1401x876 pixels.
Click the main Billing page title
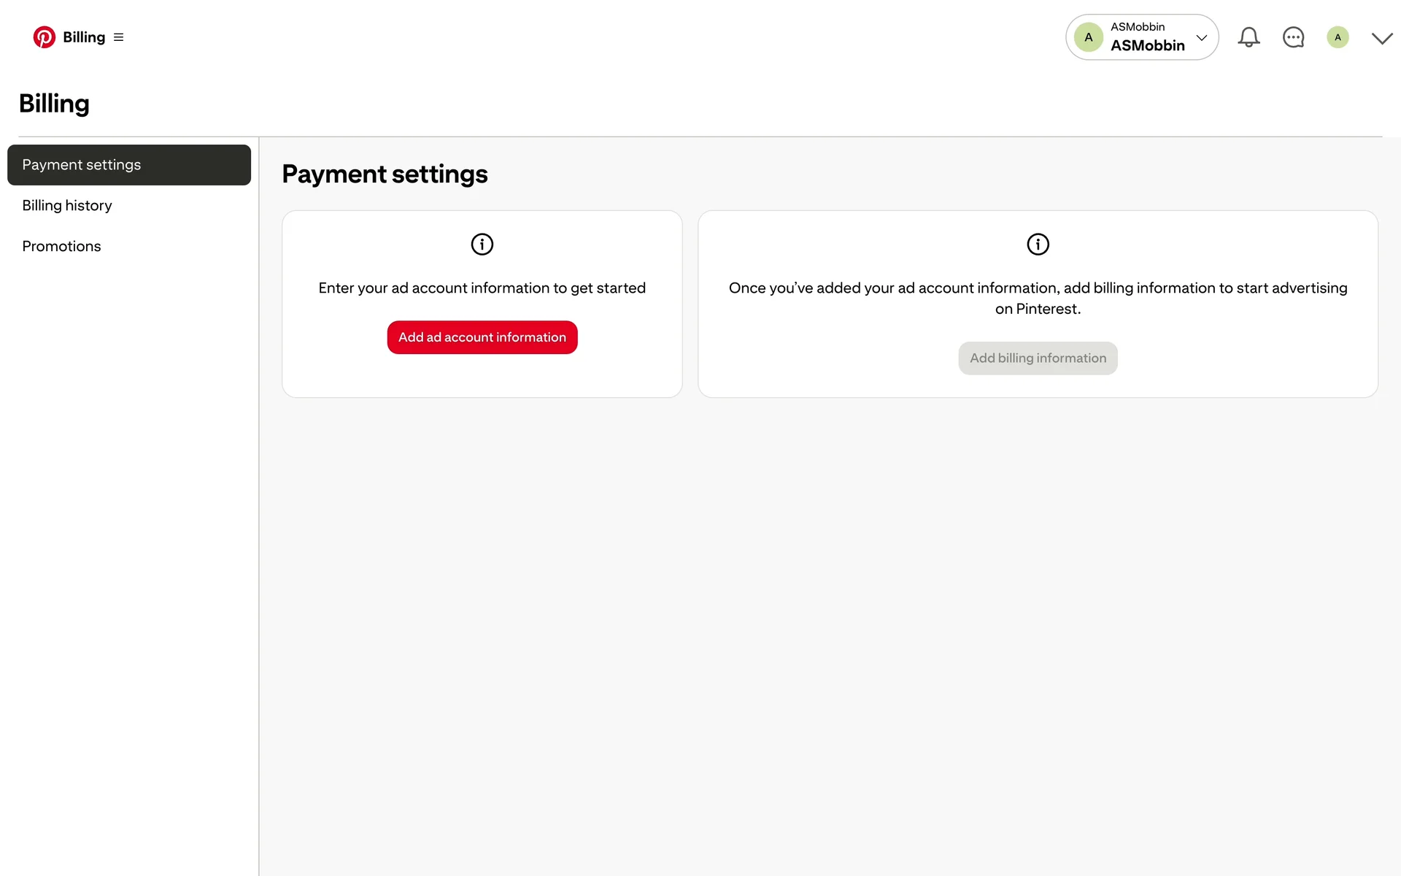pos(54,104)
